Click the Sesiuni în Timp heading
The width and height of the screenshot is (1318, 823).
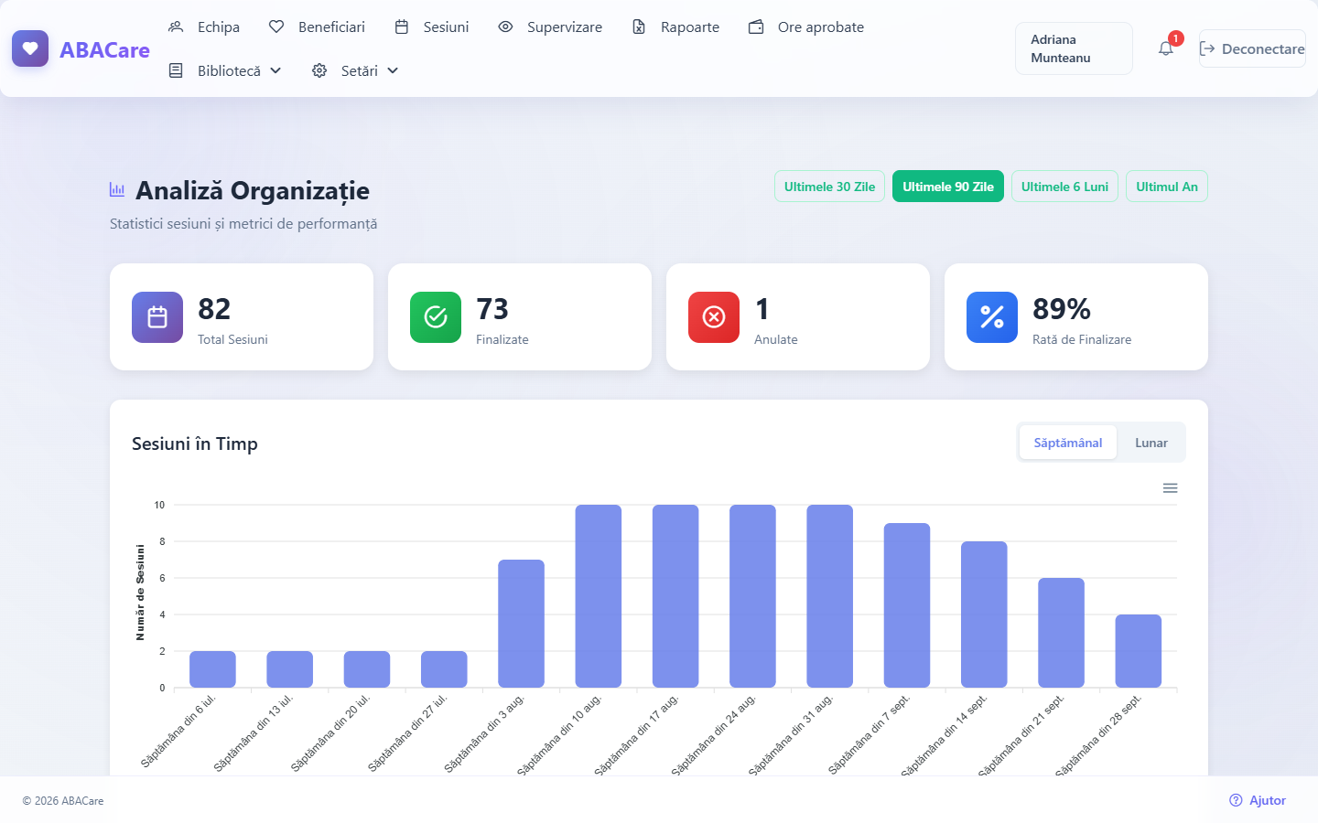tap(195, 444)
